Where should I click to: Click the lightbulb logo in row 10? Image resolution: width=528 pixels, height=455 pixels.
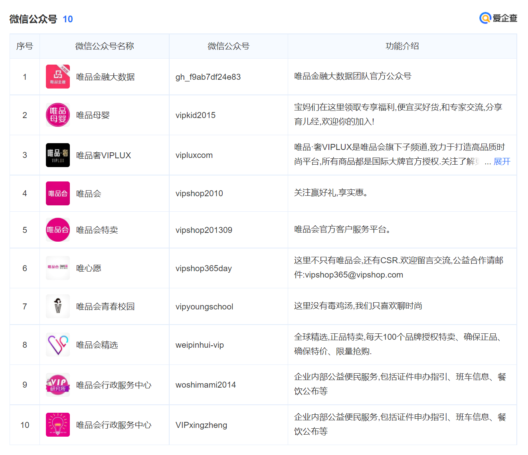point(58,425)
